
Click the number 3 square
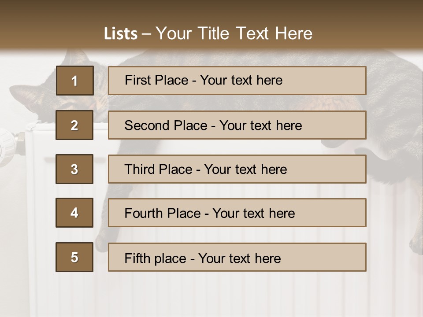tap(74, 169)
